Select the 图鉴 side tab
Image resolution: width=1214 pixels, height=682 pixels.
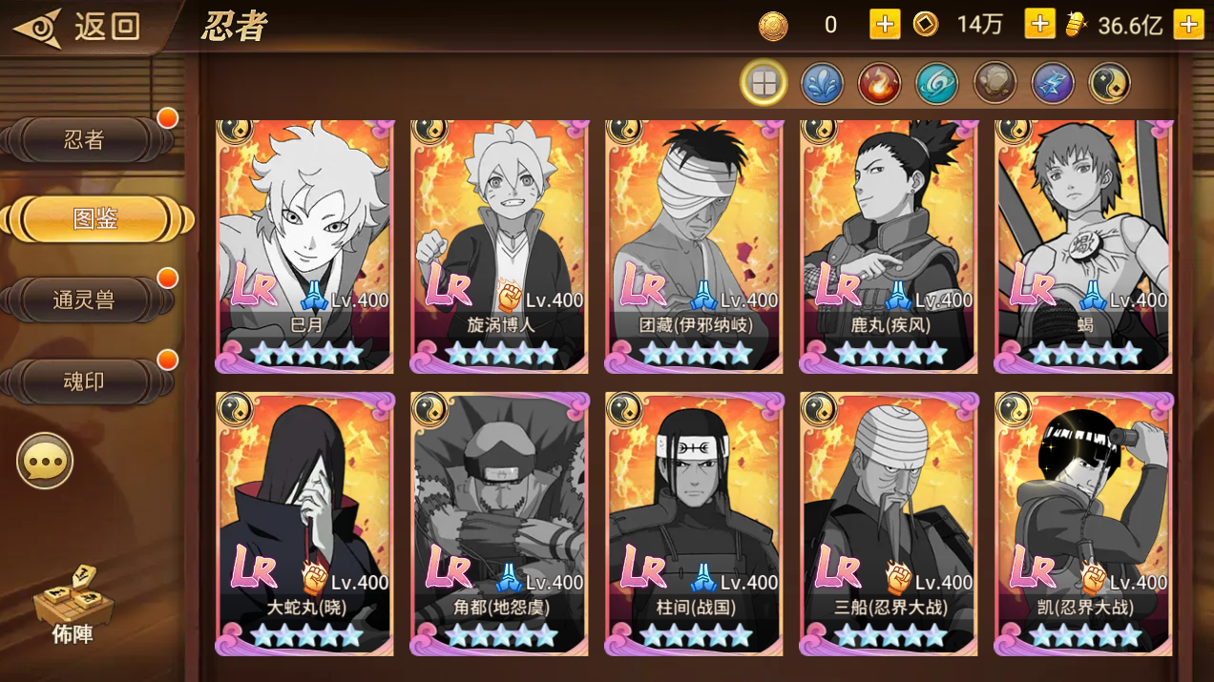[95, 219]
